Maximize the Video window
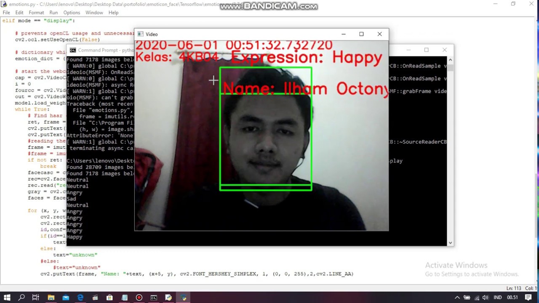539x303 pixels. click(x=361, y=34)
